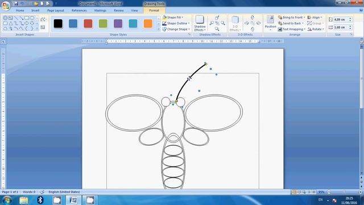
Task: Undo last action in Quick Access Toolbar
Action: tap(22, 3)
